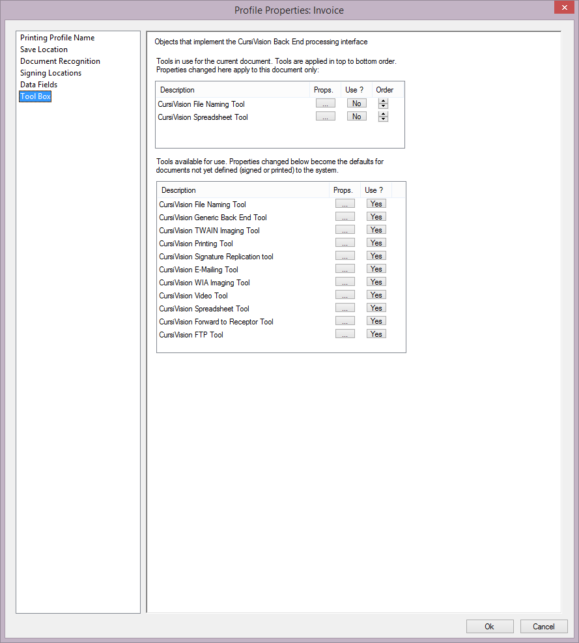Toggle Yes button for Generic Back End Tool
Screen dimensions: 579x643
376,217
